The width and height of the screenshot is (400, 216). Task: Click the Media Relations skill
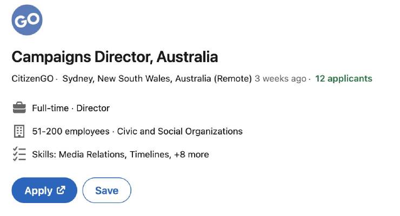[x=92, y=154]
